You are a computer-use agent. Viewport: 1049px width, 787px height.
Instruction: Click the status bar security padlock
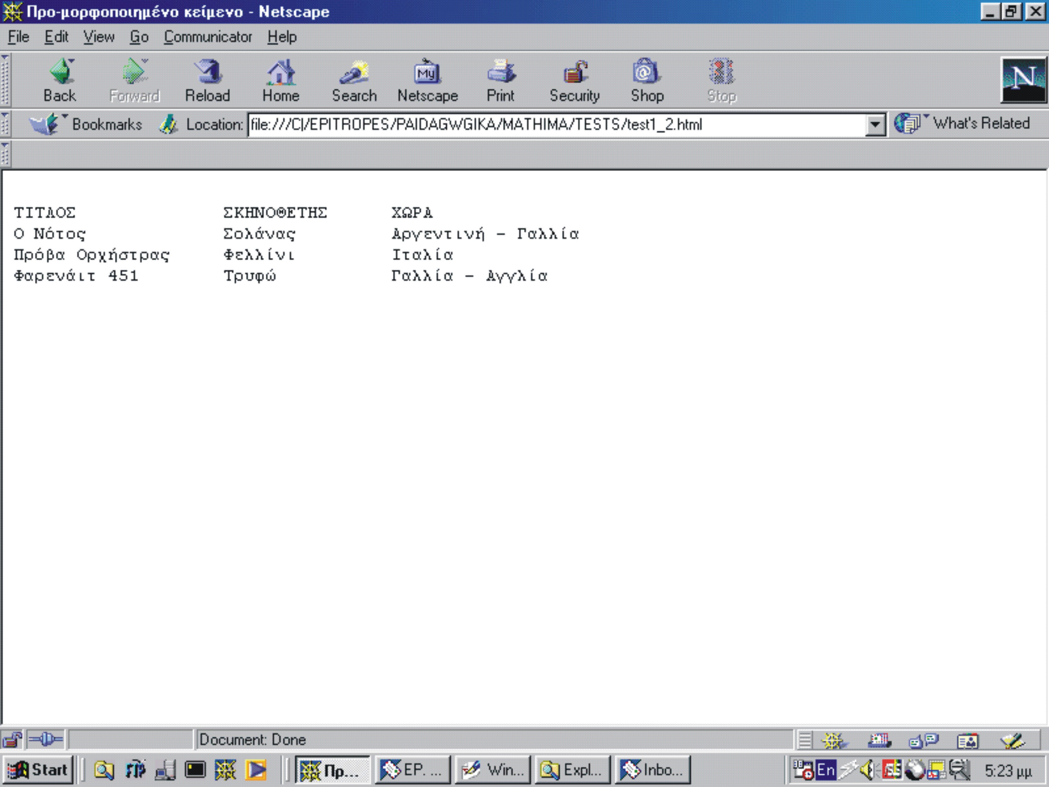pyautogui.click(x=12, y=739)
